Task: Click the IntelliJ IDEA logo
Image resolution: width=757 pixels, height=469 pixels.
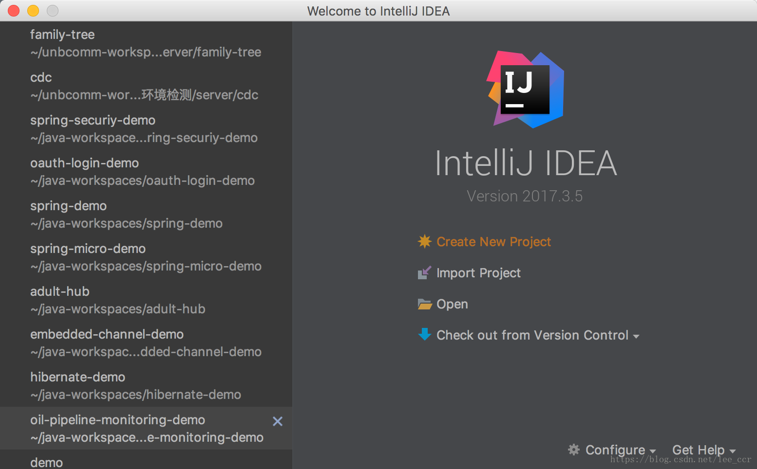Action: pyautogui.click(x=526, y=90)
